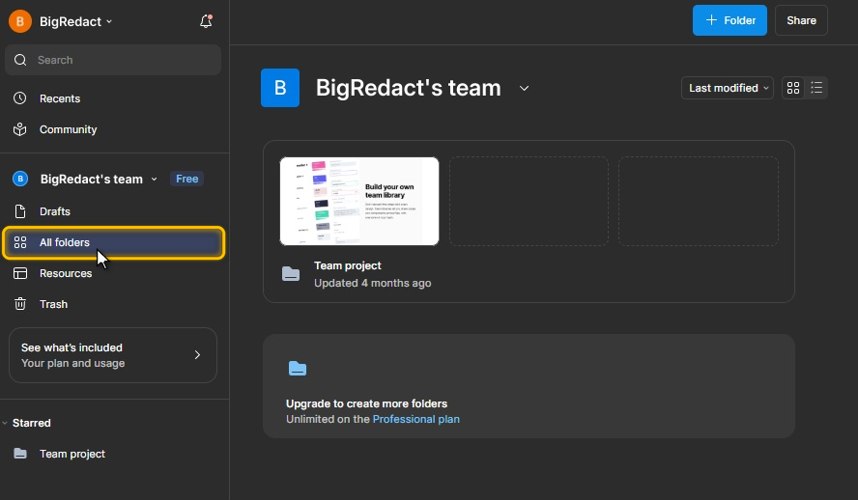This screenshot has width=858, height=500.
Task: Click the search magnifier icon
Action: pos(20,60)
